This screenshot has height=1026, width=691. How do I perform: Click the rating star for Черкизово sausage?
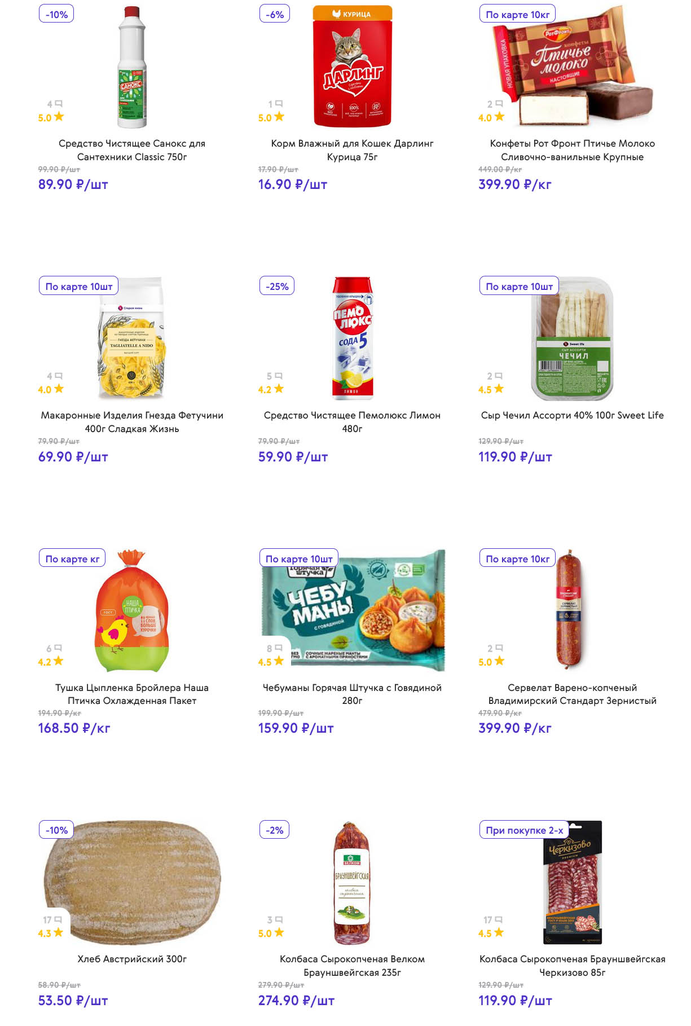[499, 933]
